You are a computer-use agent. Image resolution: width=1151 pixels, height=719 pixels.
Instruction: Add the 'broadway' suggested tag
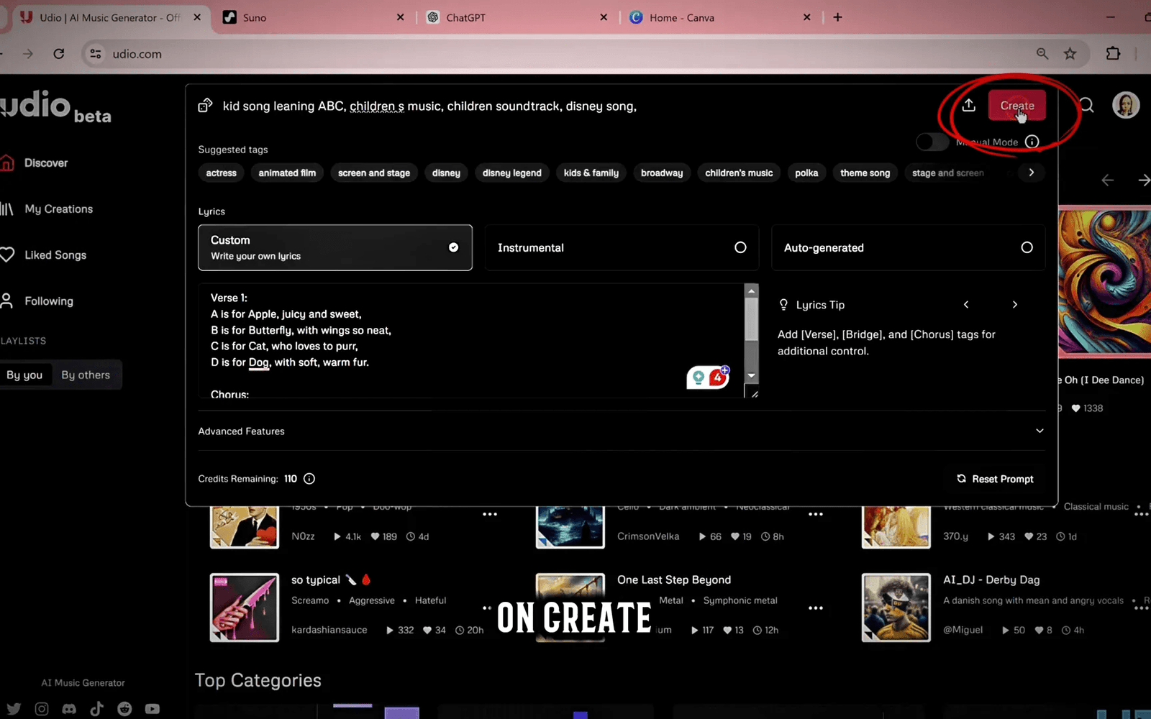pos(662,173)
